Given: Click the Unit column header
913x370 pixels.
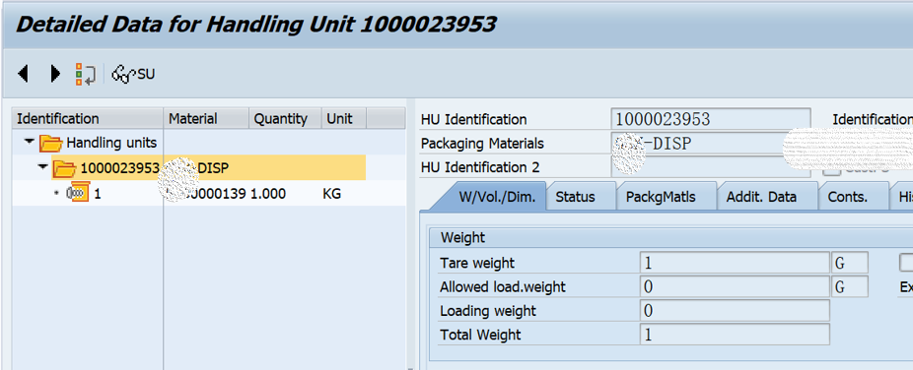Looking at the screenshot, I should click(x=344, y=118).
